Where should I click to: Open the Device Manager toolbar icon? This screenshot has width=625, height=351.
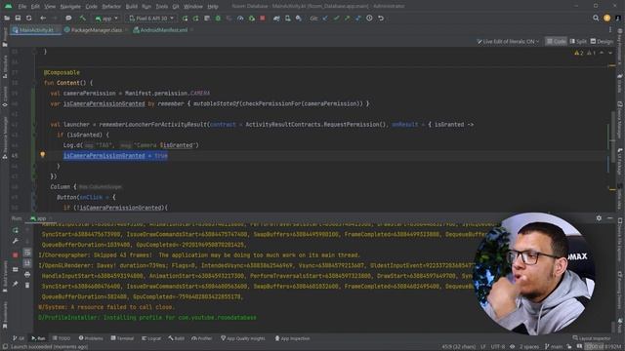[287, 19]
